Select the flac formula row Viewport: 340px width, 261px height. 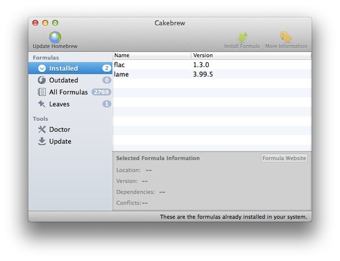(x=212, y=65)
